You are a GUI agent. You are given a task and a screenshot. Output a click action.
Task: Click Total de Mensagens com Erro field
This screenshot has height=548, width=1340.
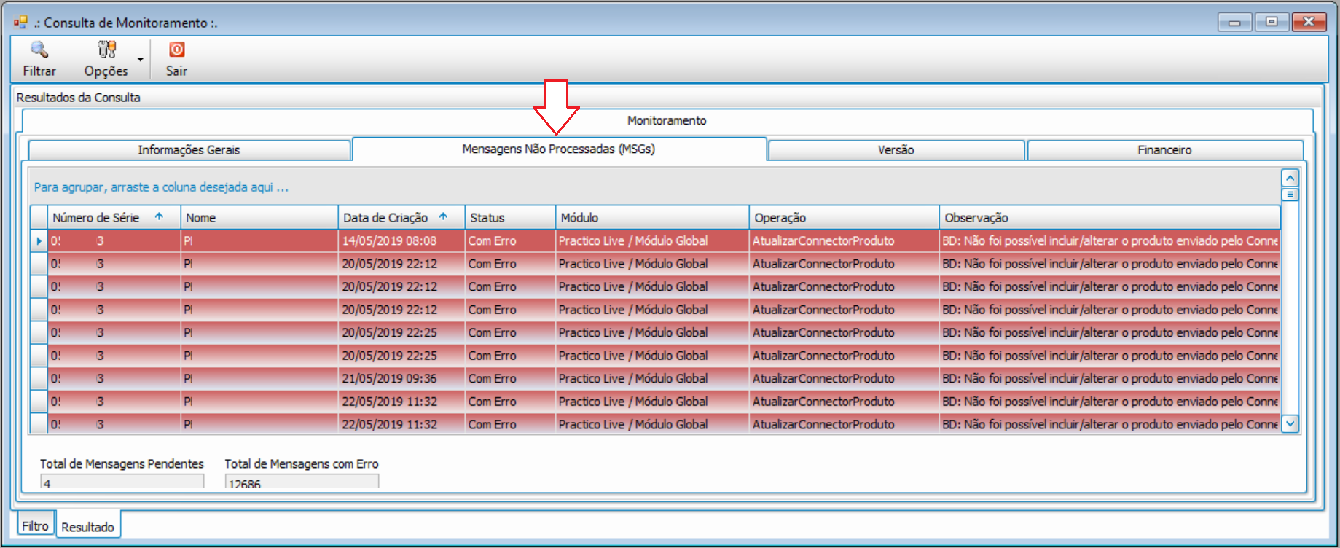click(x=302, y=482)
